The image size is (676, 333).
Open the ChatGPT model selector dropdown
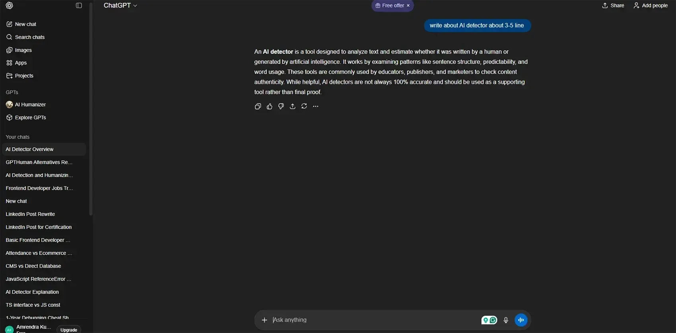(120, 6)
